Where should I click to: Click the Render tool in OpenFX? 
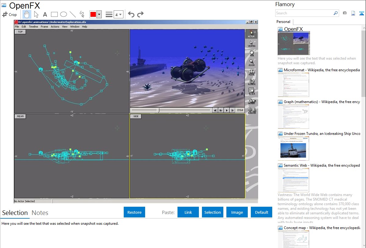(252, 110)
